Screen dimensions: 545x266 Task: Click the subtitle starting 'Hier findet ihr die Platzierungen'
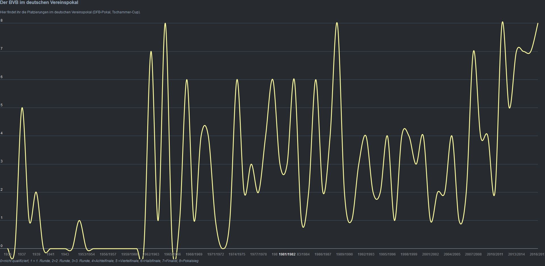point(70,12)
